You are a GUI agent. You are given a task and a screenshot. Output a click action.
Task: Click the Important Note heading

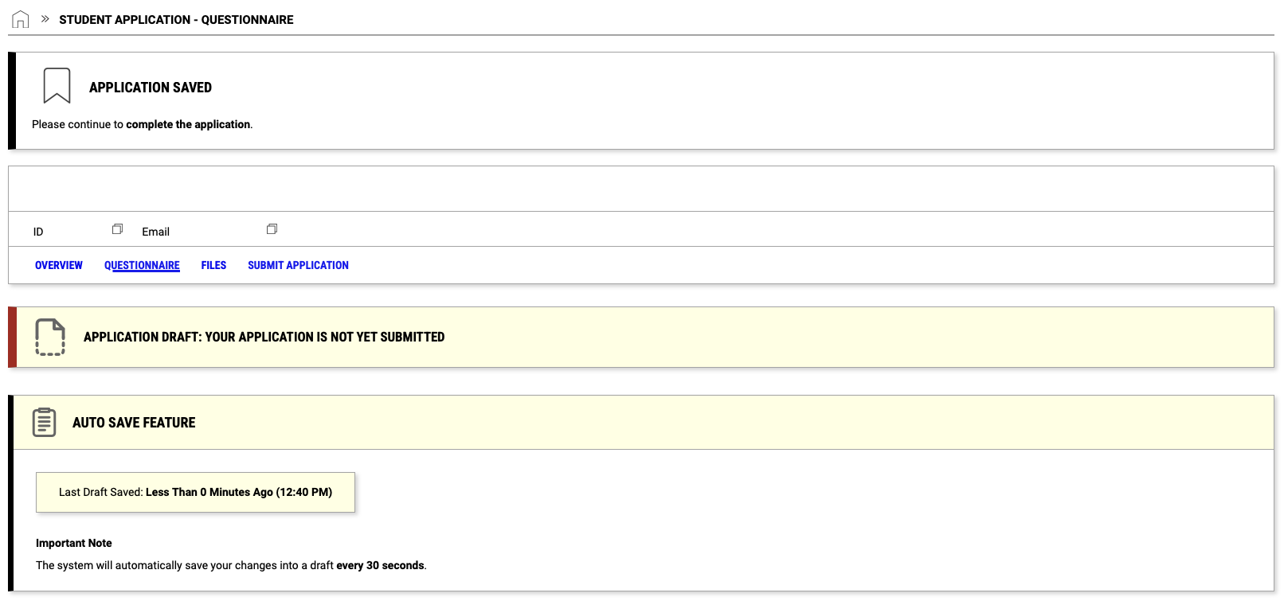74,543
